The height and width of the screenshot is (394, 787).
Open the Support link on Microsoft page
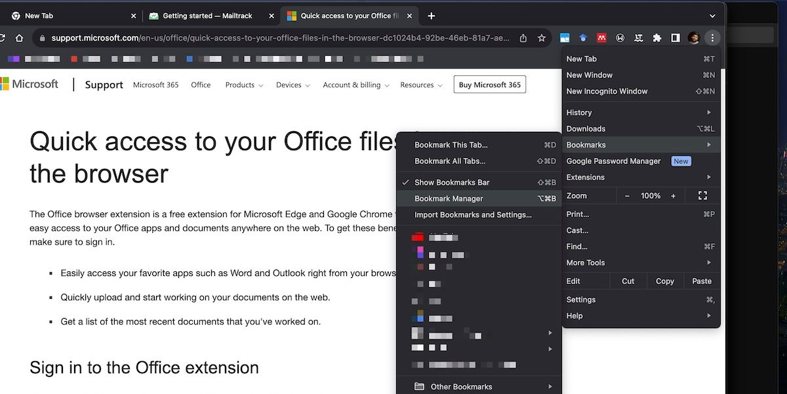pos(103,85)
